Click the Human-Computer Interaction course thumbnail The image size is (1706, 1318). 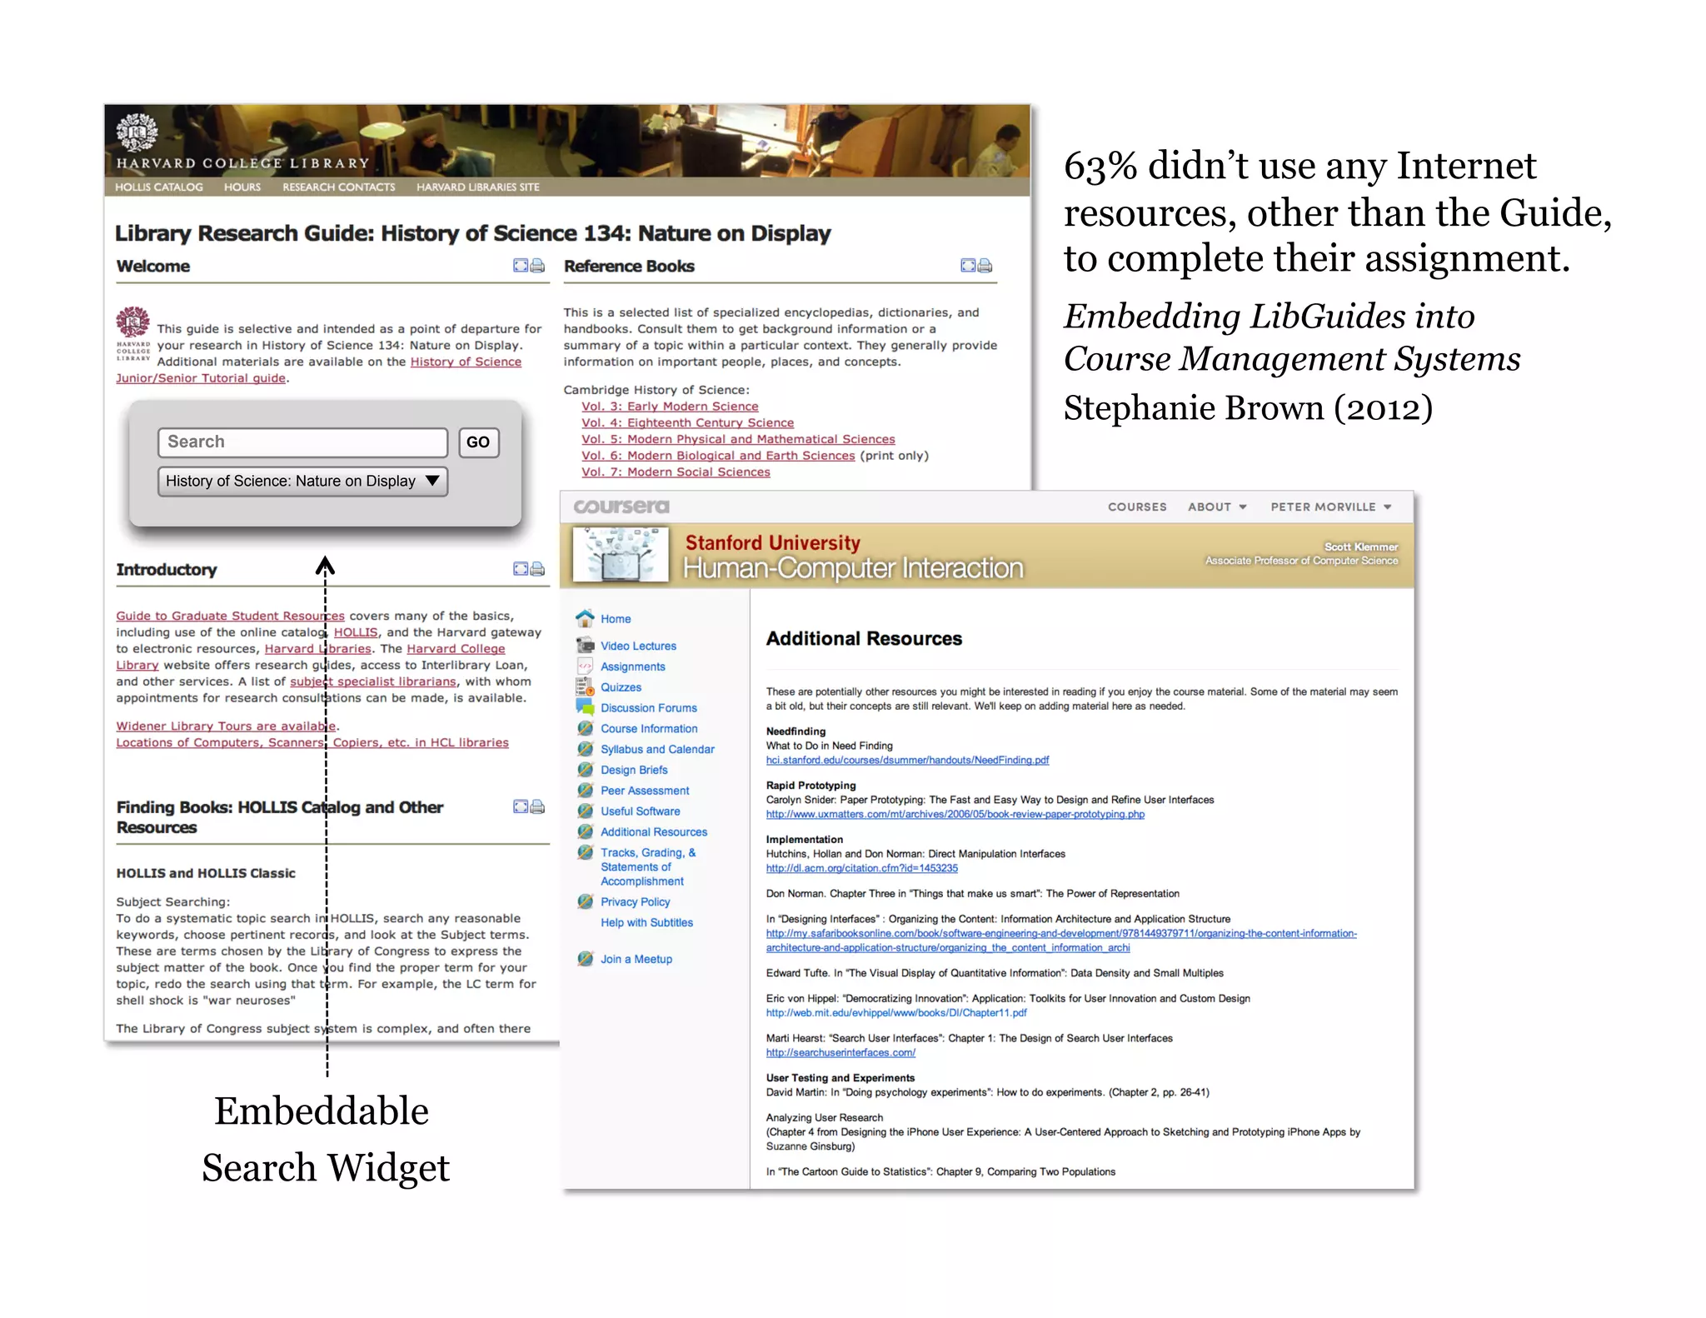pos(621,553)
